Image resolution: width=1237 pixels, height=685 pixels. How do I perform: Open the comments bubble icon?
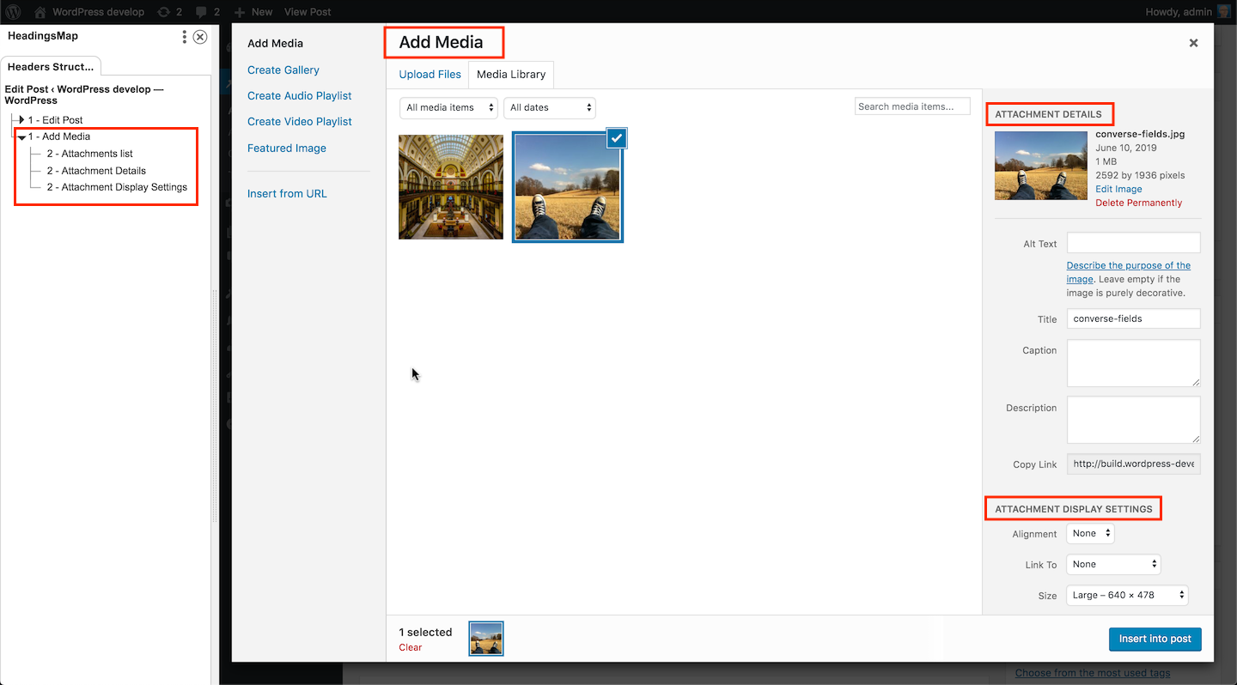click(201, 12)
